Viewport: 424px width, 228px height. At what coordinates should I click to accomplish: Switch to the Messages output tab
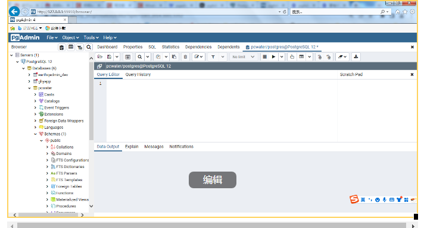click(154, 147)
